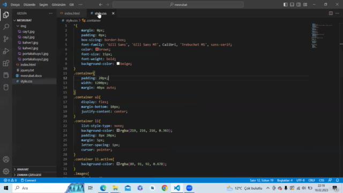Toggle Panel layout icon
The width and height of the screenshot is (343, 193).
292,5
